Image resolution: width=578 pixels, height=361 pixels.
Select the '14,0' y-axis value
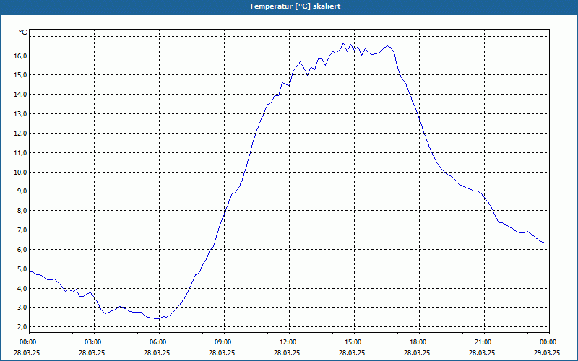pos(21,95)
